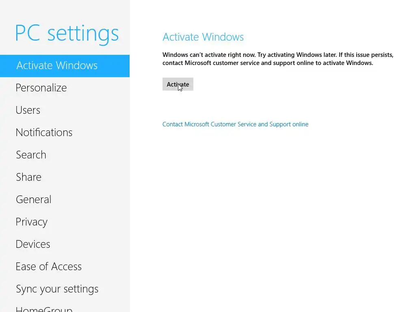Click the "Windows can't activate right now" message
Viewport: 416px width, 312px height.
278,58
